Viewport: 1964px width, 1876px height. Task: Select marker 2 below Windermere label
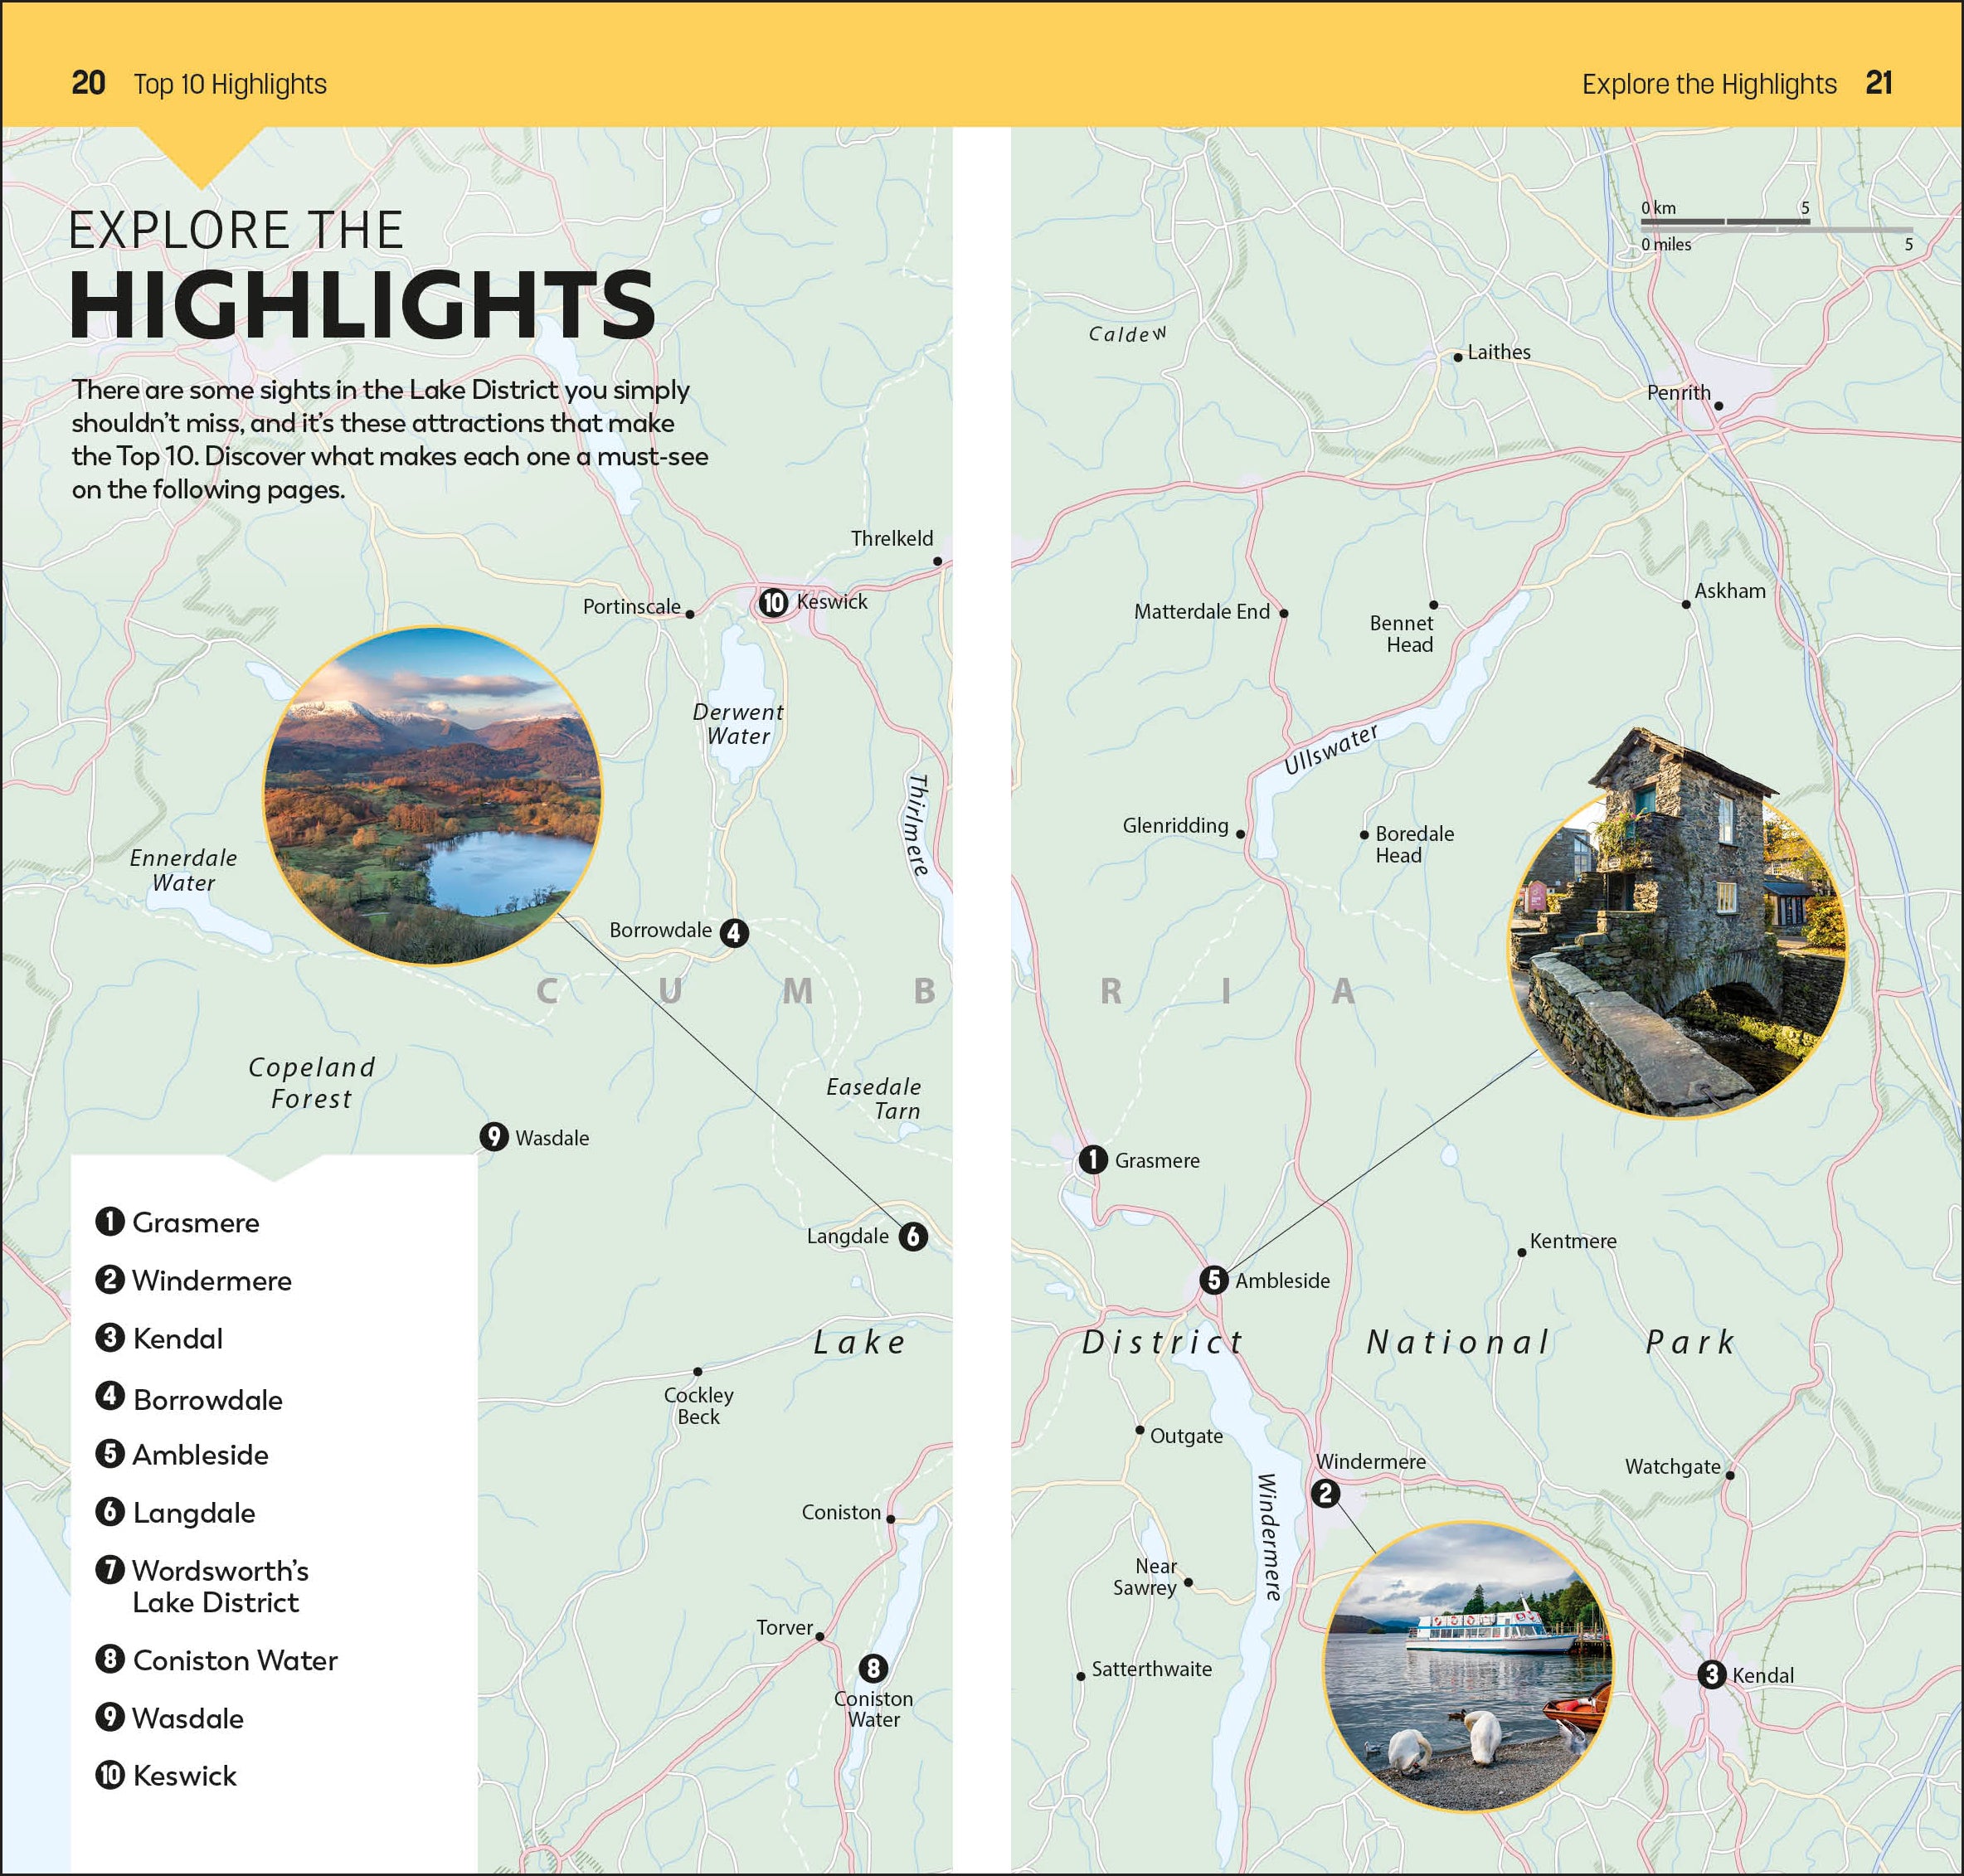[1325, 1494]
